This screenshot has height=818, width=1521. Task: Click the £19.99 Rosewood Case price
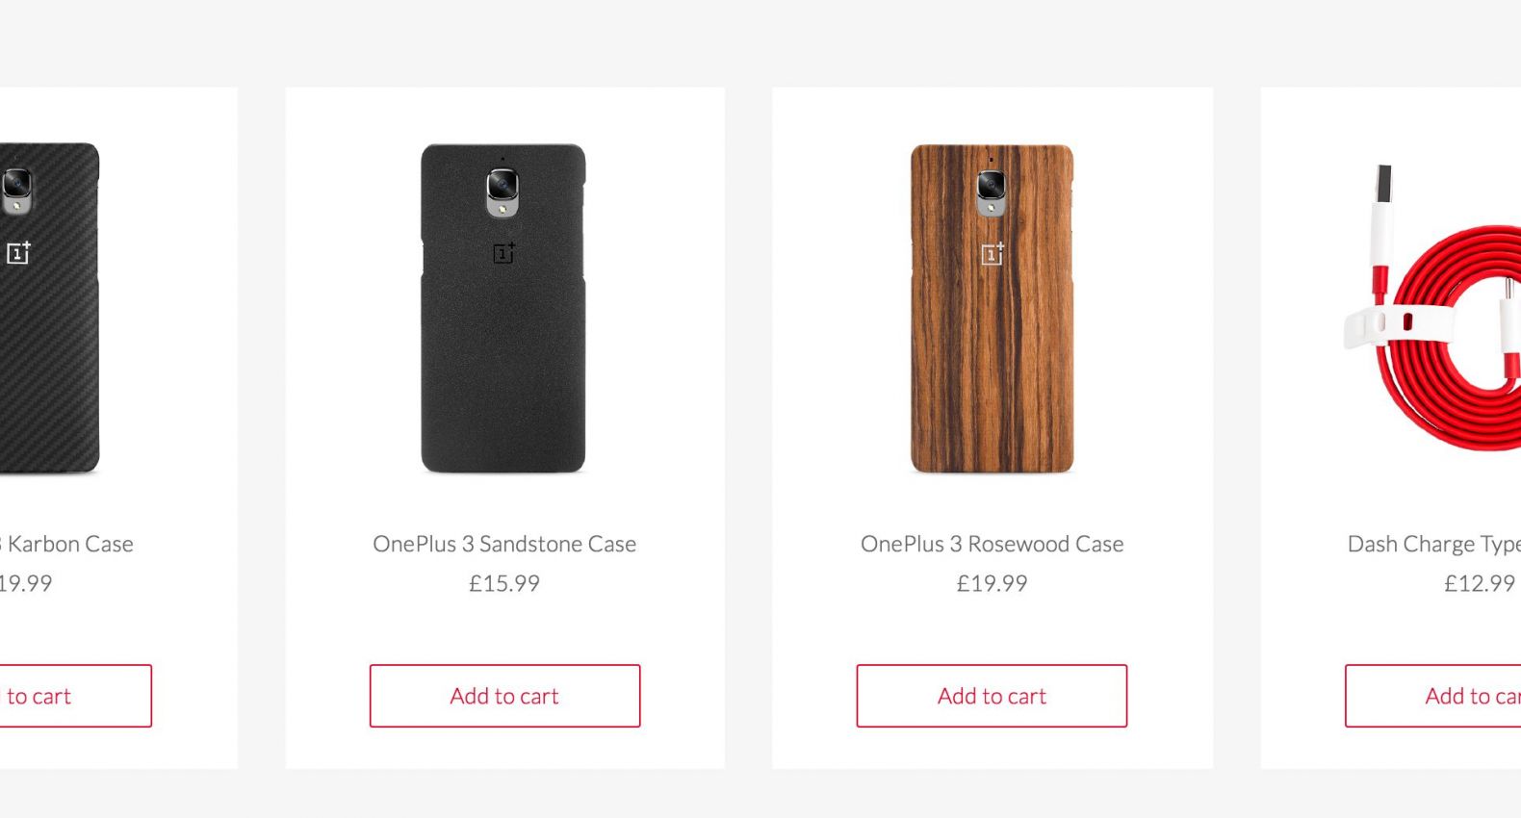(x=992, y=583)
